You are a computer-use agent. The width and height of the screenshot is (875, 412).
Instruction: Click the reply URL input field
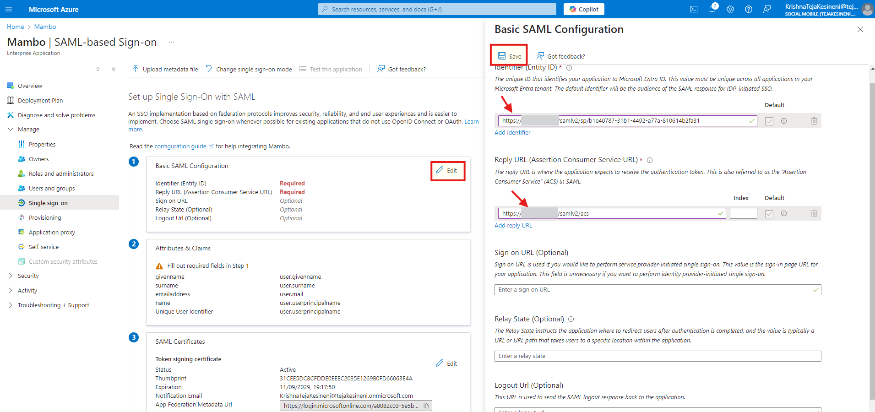click(612, 213)
